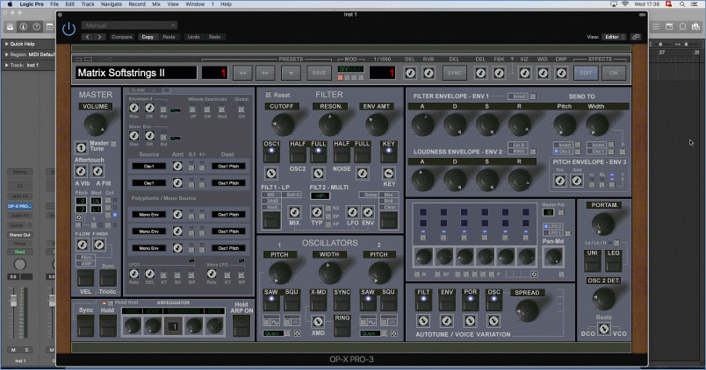The height and width of the screenshot is (370, 706).
Task: Expand the Track: Inst 1 disclosure triangle
Action: [x=7, y=65]
